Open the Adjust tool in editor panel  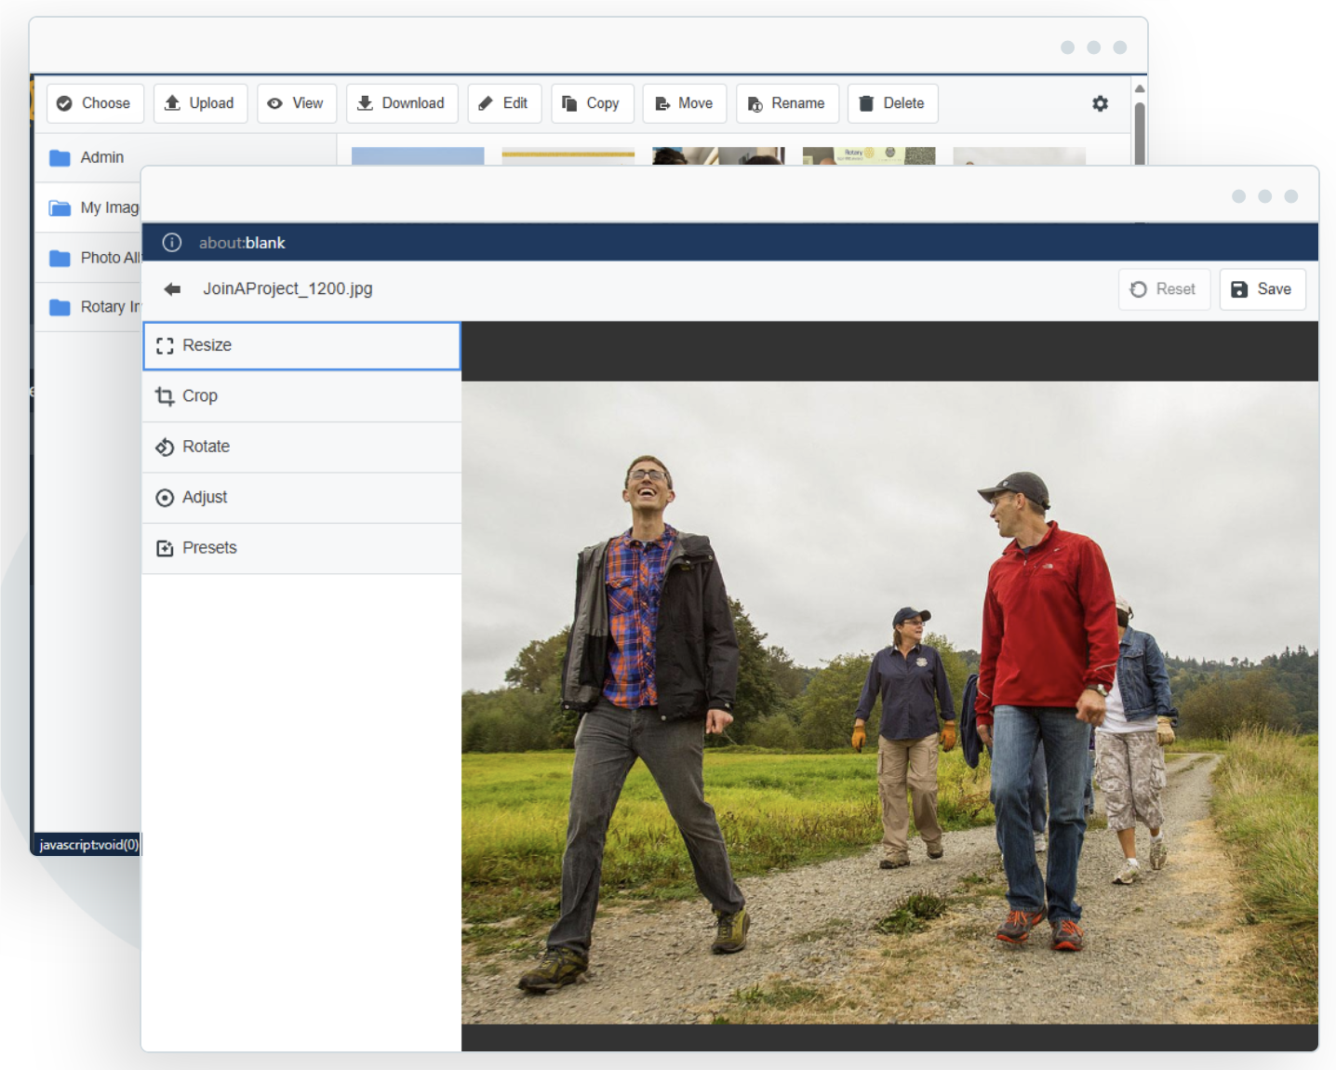pos(301,498)
